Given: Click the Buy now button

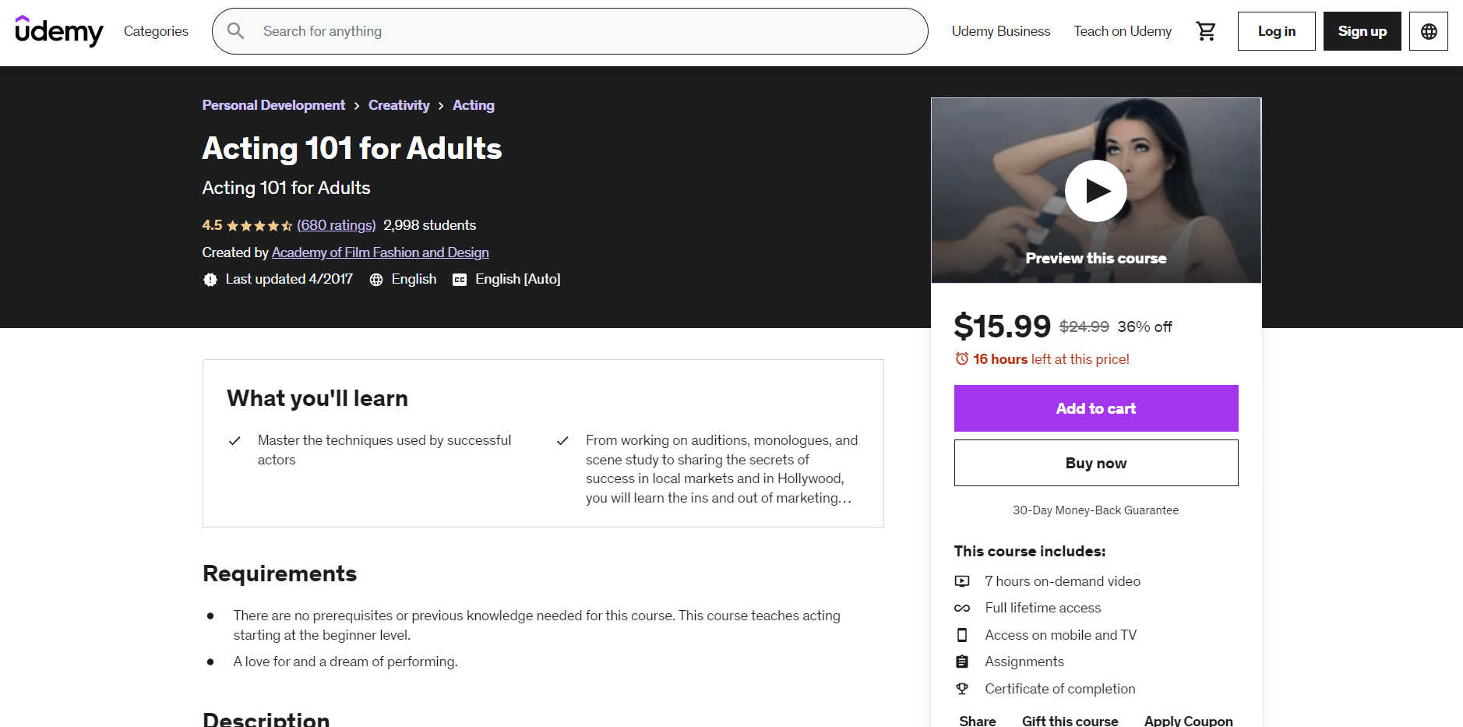Looking at the screenshot, I should click(1095, 462).
